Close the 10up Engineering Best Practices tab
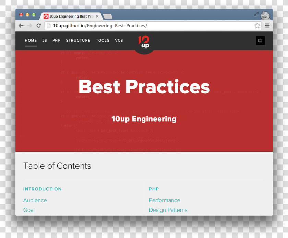This screenshot has height=238, width=288. pos(97,16)
